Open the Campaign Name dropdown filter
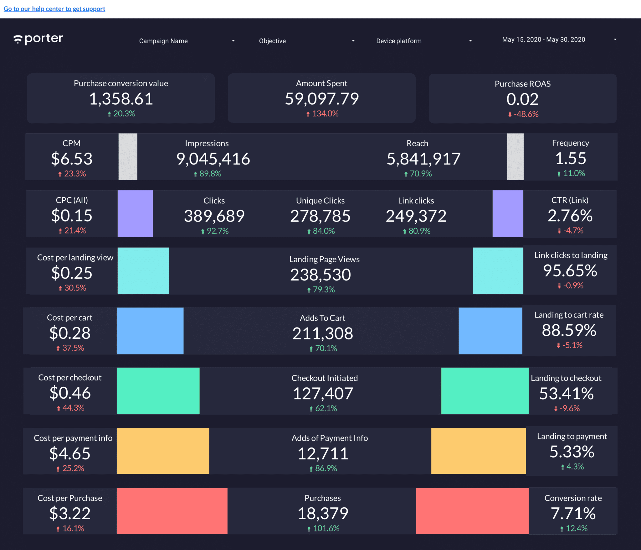 (x=187, y=41)
